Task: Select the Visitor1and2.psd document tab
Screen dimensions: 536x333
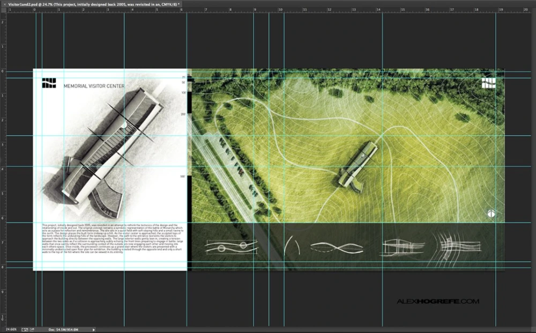Action: (x=93, y=4)
